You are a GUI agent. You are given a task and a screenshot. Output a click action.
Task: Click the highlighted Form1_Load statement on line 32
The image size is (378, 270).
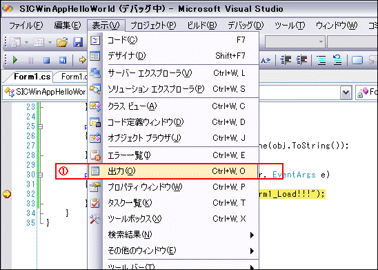[292, 194]
